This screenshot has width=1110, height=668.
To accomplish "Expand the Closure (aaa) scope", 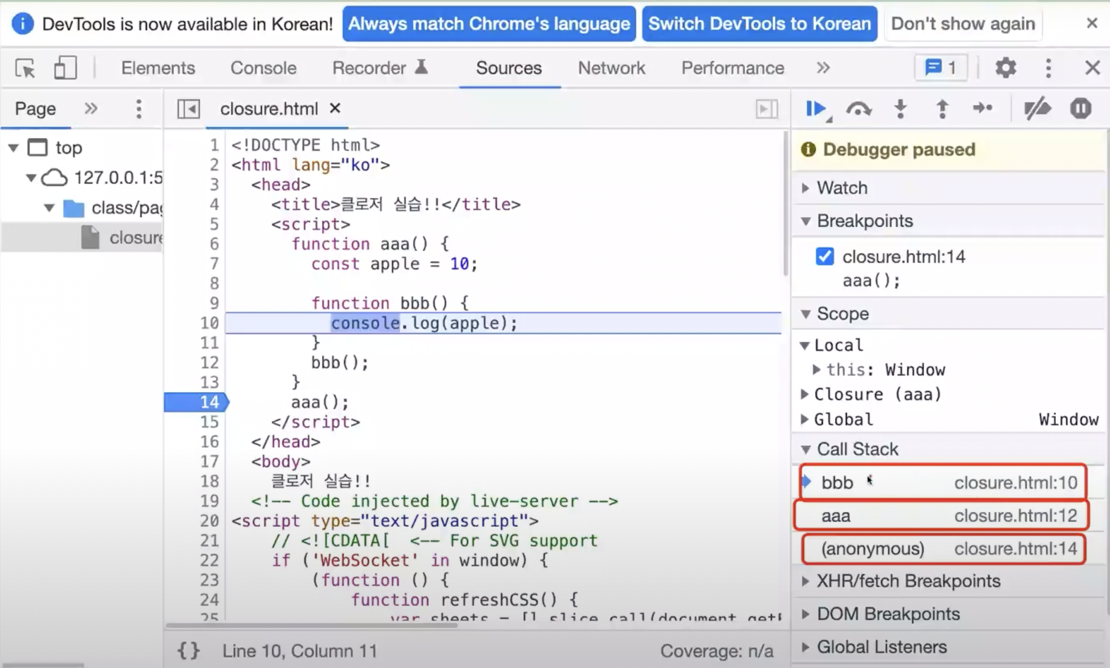I will (804, 394).
